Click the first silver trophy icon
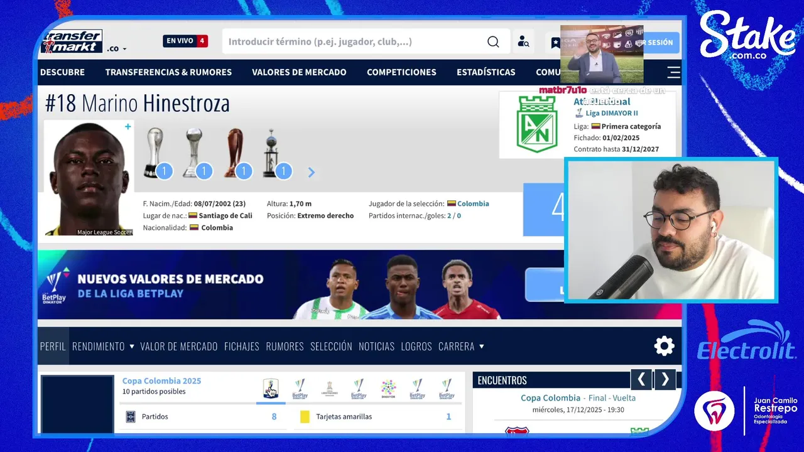 click(x=154, y=153)
